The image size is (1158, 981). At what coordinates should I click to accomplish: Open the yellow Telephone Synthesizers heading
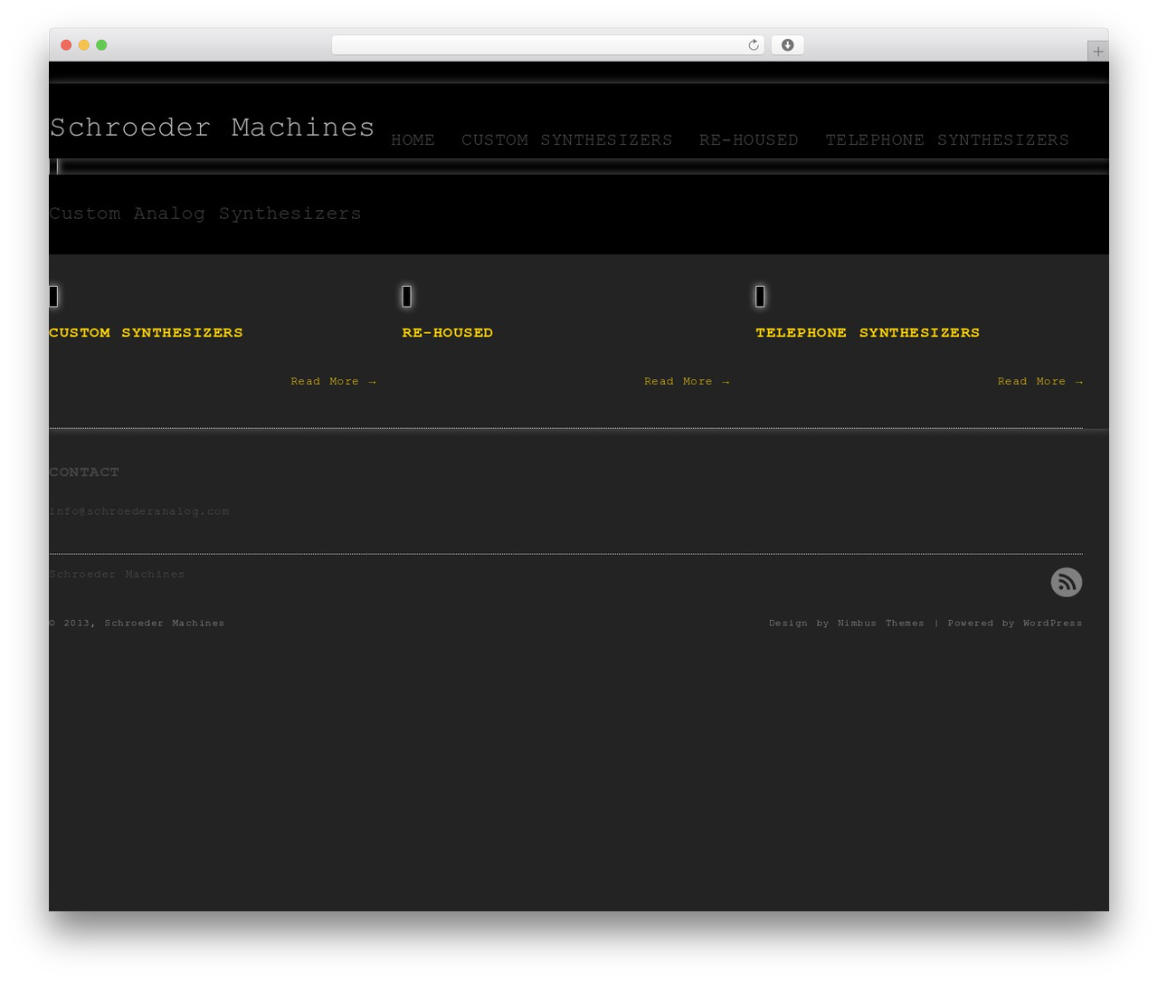[x=868, y=333]
